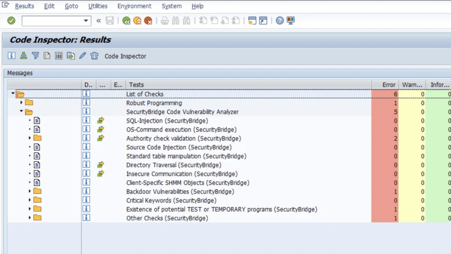
Task: Click the document list icon in the results toolbar
Action: click(47, 56)
